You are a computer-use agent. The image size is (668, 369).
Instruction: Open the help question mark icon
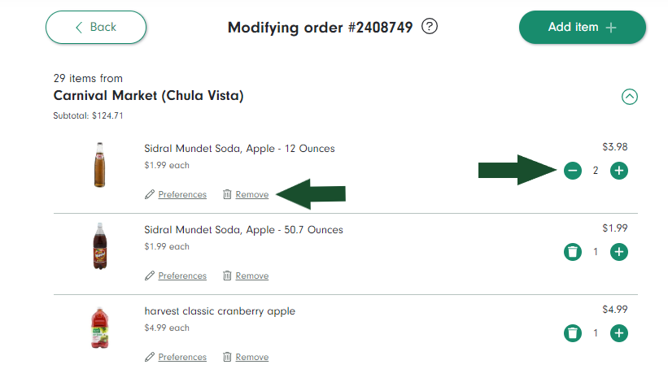tap(430, 26)
